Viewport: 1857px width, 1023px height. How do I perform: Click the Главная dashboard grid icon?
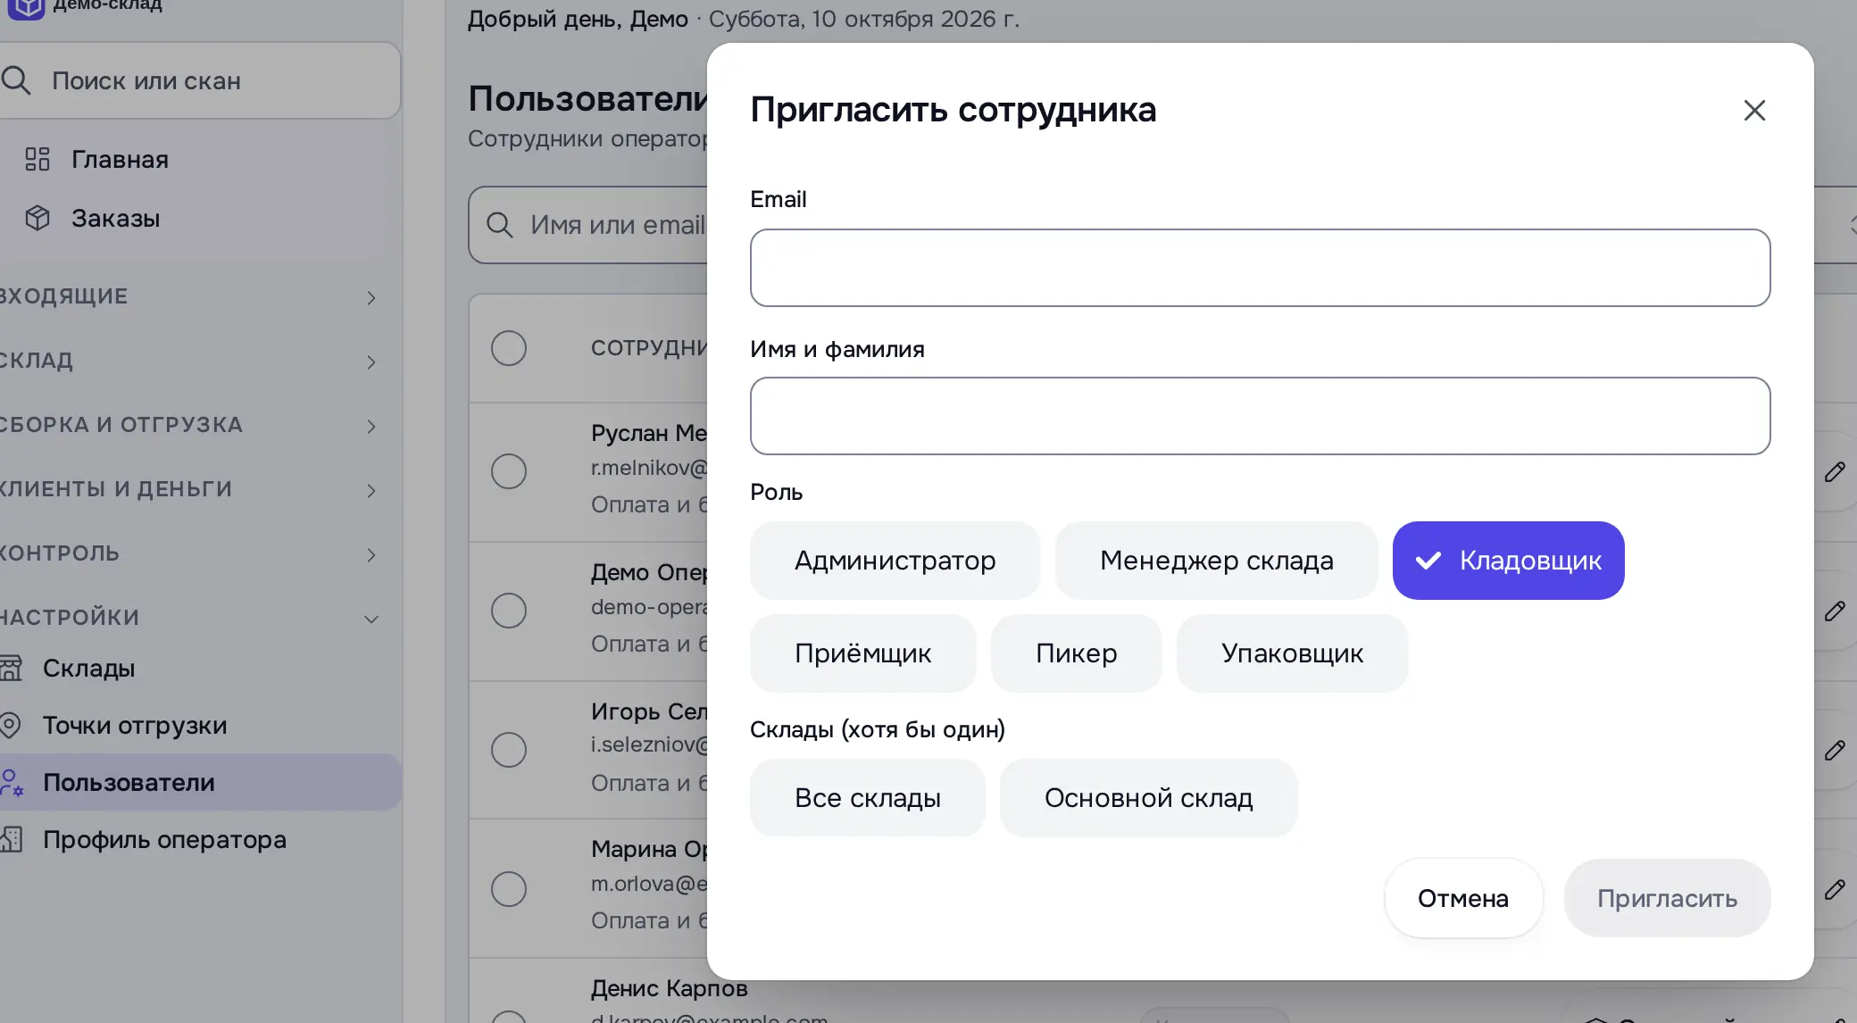pyautogui.click(x=37, y=160)
